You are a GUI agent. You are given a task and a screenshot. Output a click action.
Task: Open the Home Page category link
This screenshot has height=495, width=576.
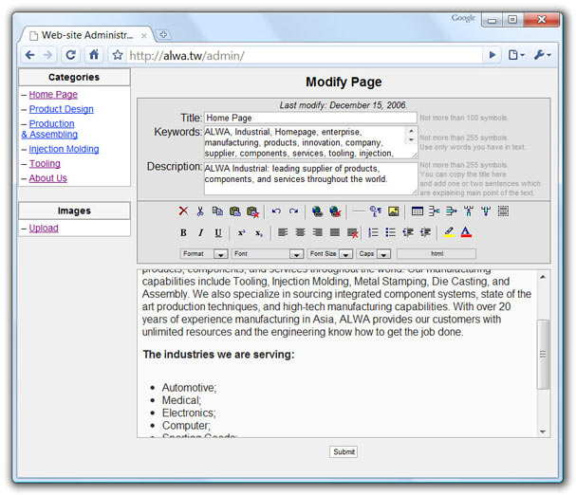pyautogui.click(x=53, y=95)
